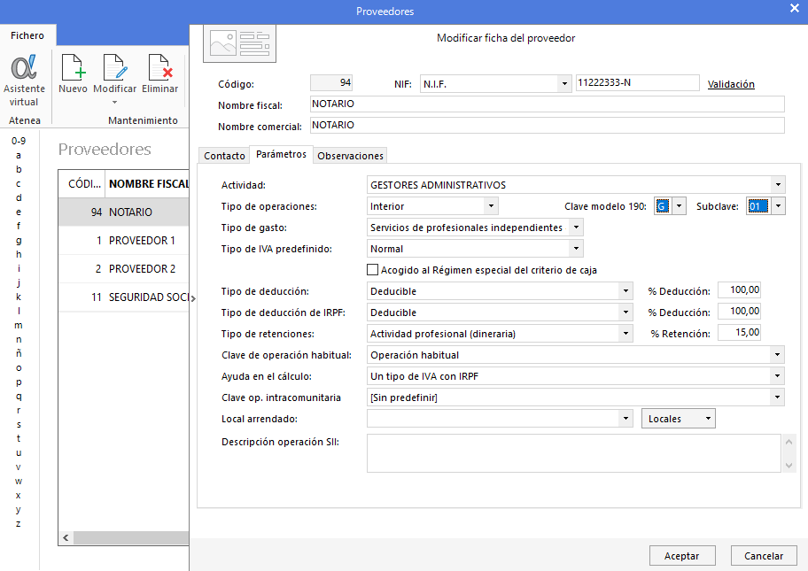Click the % Retención input field
Viewport: 808px width, 571px height.
(x=738, y=334)
